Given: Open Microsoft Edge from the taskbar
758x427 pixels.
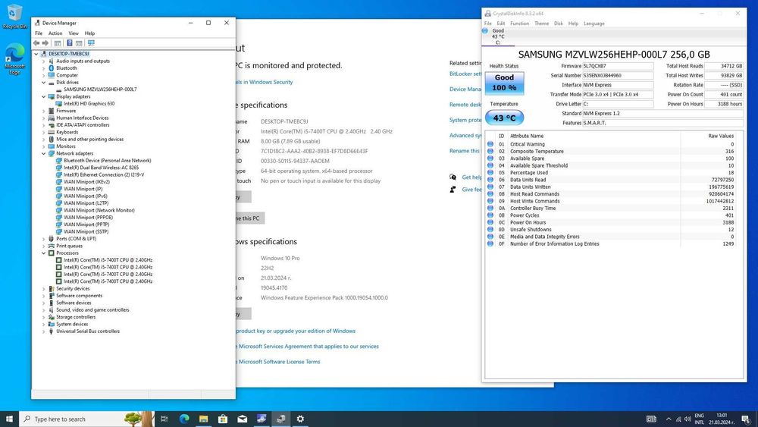Looking at the screenshot, I should tap(184, 419).
